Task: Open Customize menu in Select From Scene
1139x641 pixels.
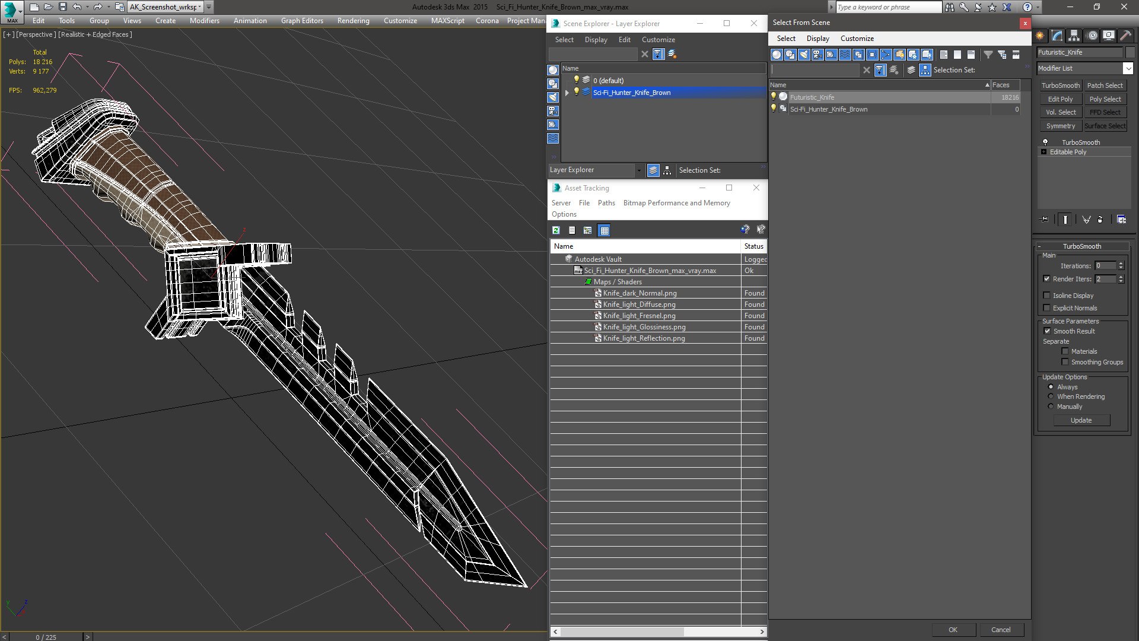Action: (857, 39)
